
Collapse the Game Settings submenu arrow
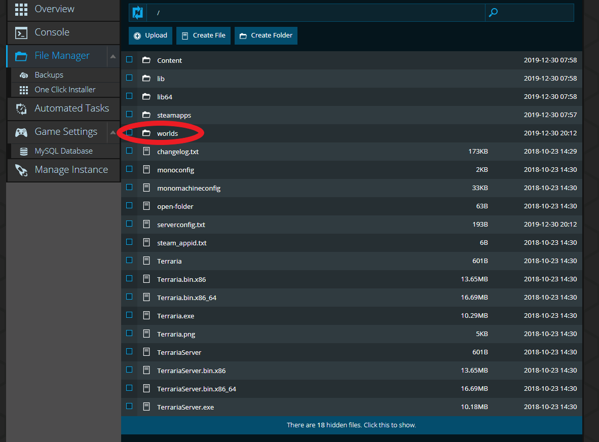click(113, 133)
